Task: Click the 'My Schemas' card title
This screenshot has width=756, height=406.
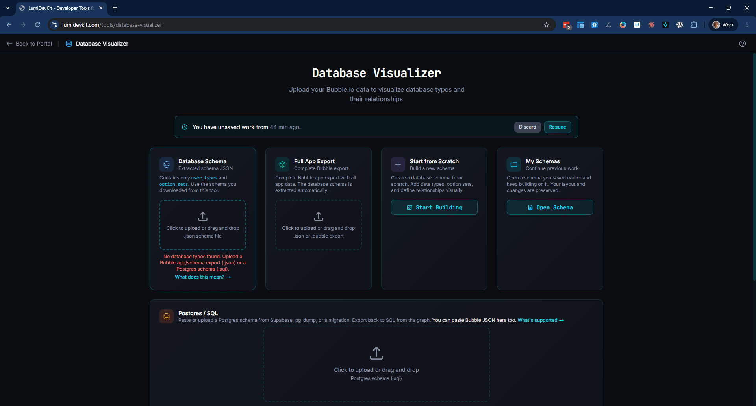Action: (x=543, y=161)
